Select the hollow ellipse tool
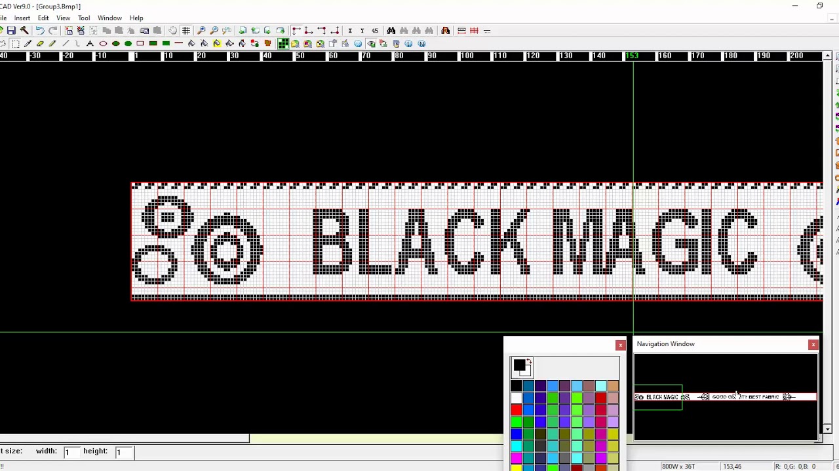839x471 pixels. click(x=103, y=44)
